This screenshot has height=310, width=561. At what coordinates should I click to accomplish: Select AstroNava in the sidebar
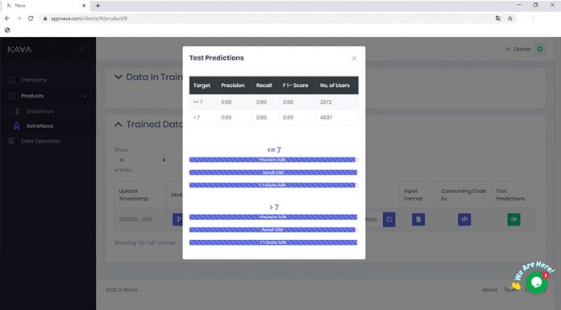[x=39, y=126]
